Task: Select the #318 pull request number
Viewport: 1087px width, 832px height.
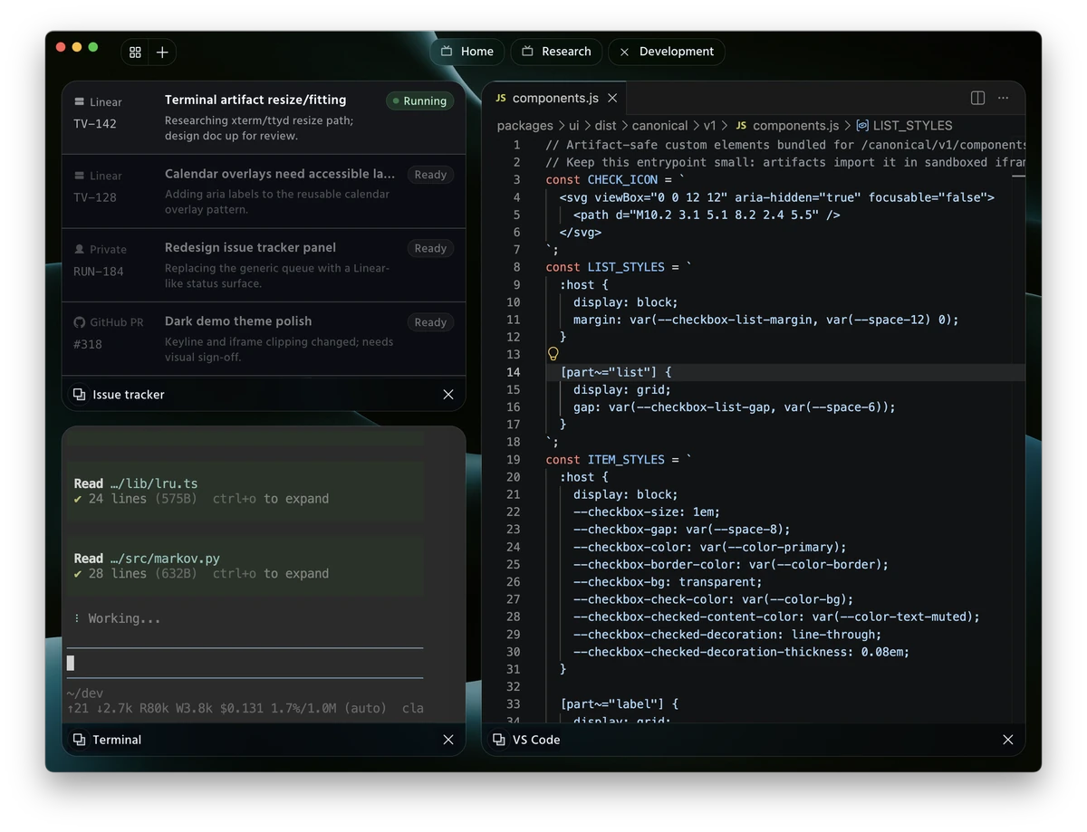Action: tap(88, 345)
